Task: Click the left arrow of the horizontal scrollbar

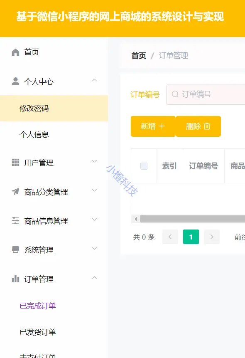Action: [136, 219]
